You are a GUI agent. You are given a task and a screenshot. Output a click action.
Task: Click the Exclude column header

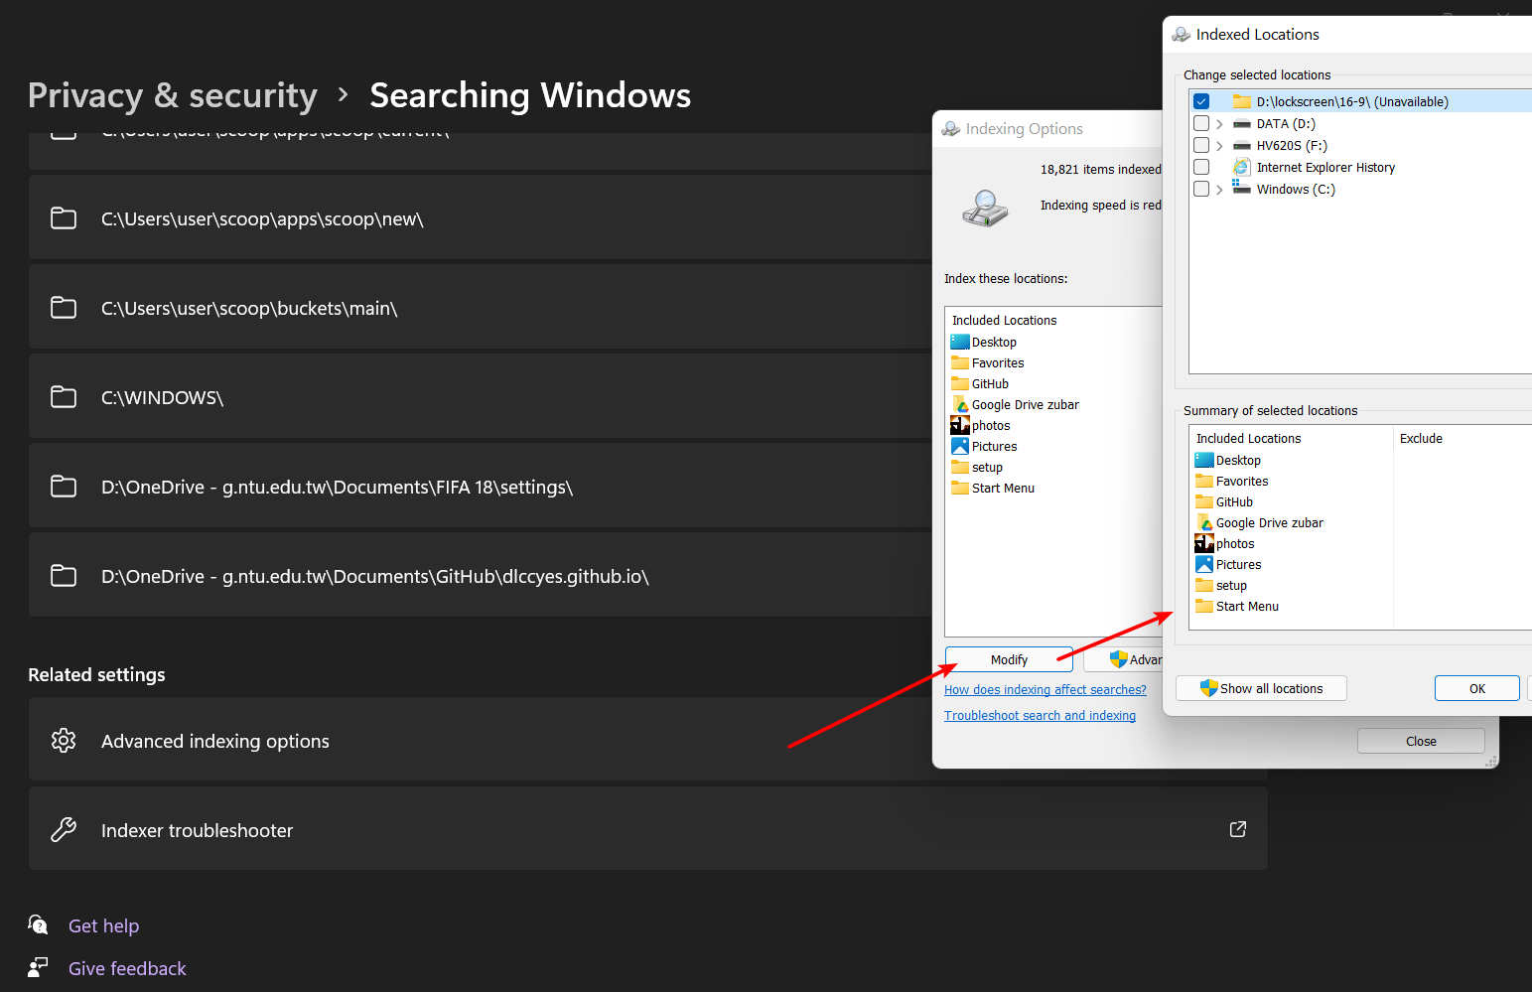point(1421,438)
